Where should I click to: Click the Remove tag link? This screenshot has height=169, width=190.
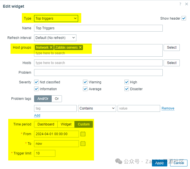pos(168,108)
